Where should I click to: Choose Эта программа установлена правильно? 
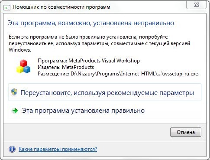point(105,111)
